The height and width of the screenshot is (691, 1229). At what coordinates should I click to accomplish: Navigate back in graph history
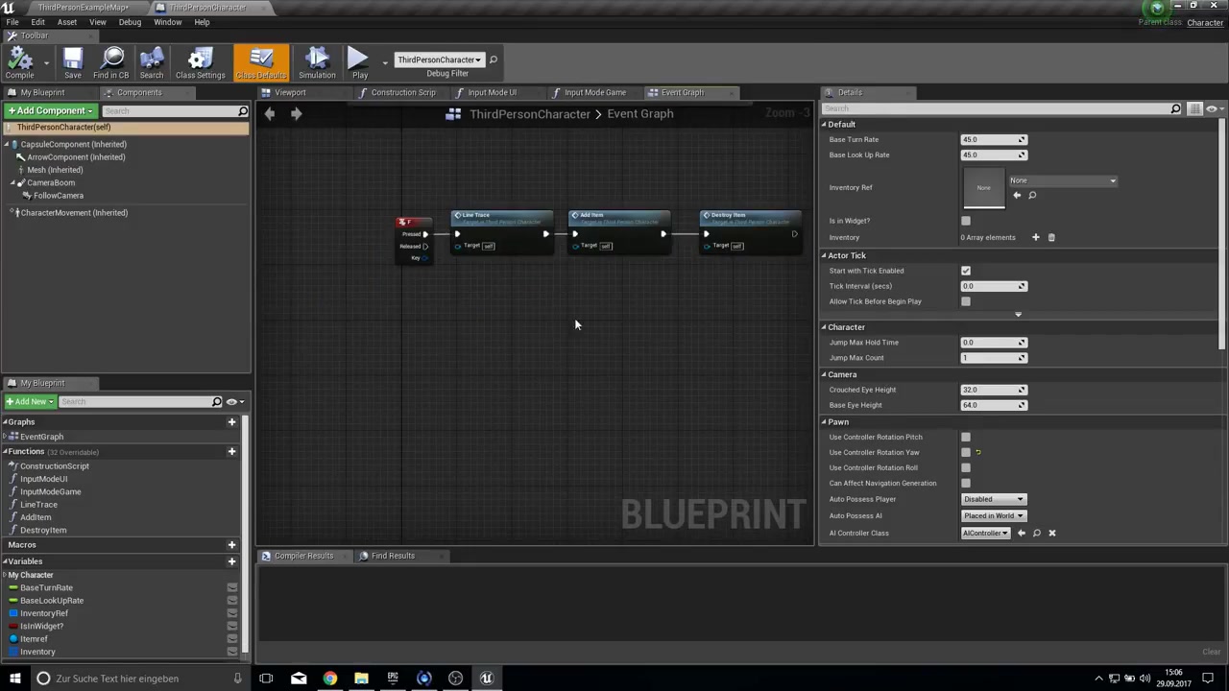tap(270, 113)
